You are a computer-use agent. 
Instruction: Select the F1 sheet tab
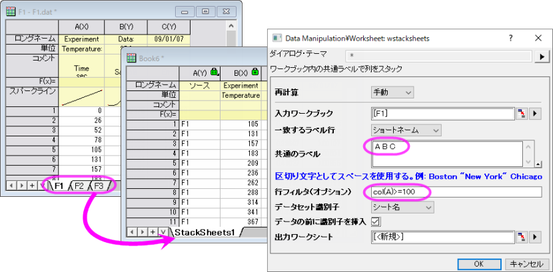pyautogui.click(x=59, y=186)
